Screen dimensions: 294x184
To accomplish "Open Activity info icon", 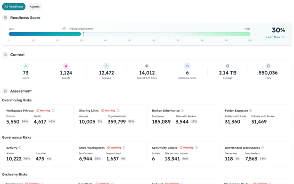I will pyautogui.click(x=20, y=148).
